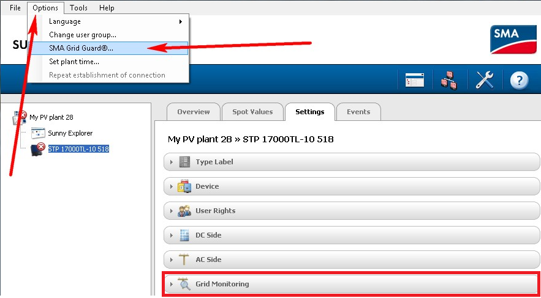
Task: Expand the User Rights section
Action: [x=351, y=211]
